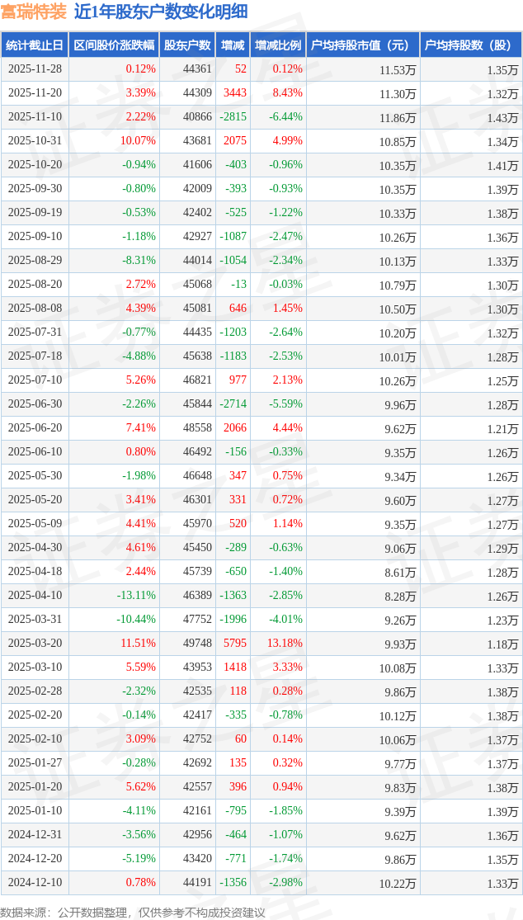Click the 区间股价涨跌幅 column header
The height and width of the screenshot is (920, 523).
click(x=114, y=45)
